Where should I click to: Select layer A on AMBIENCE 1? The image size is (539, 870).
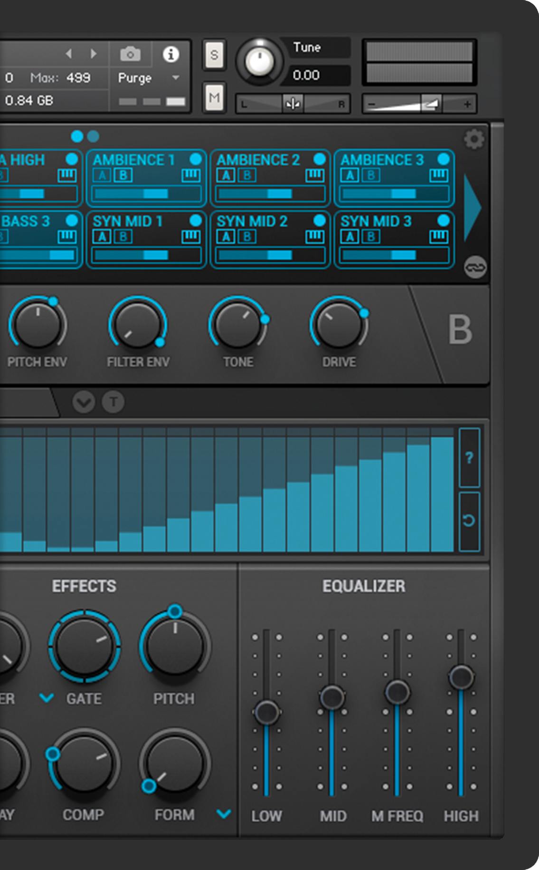click(x=102, y=175)
